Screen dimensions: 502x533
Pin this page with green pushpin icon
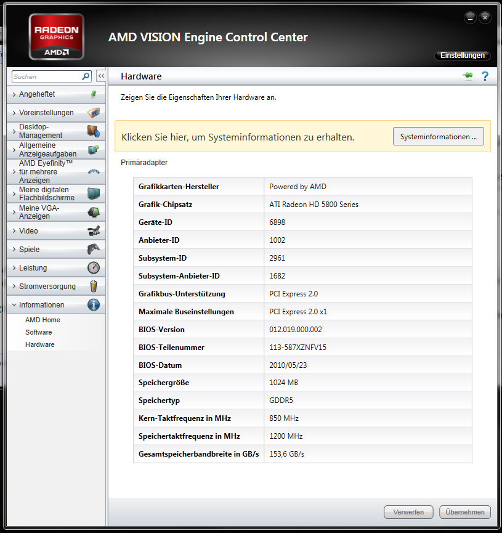pyautogui.click(x=468, y=75)
